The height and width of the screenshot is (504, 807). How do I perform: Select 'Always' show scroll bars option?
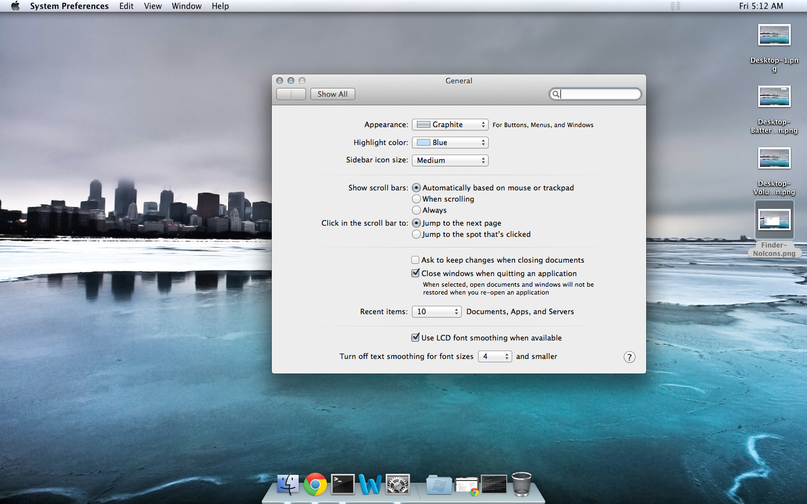pos(416,210)
